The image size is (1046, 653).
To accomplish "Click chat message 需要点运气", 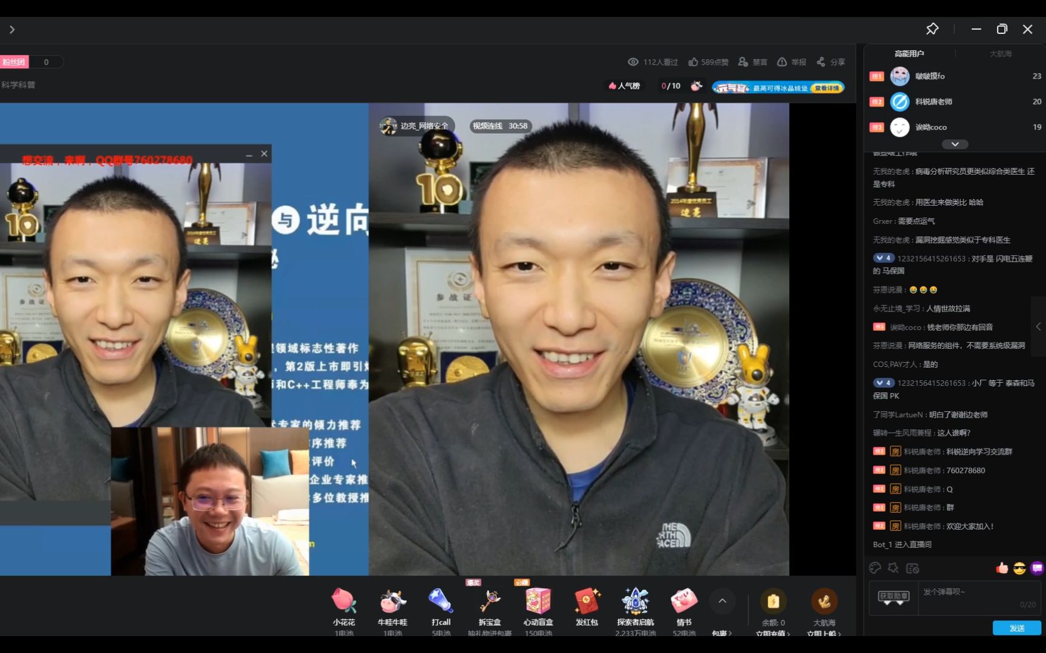I will point(916,221).
